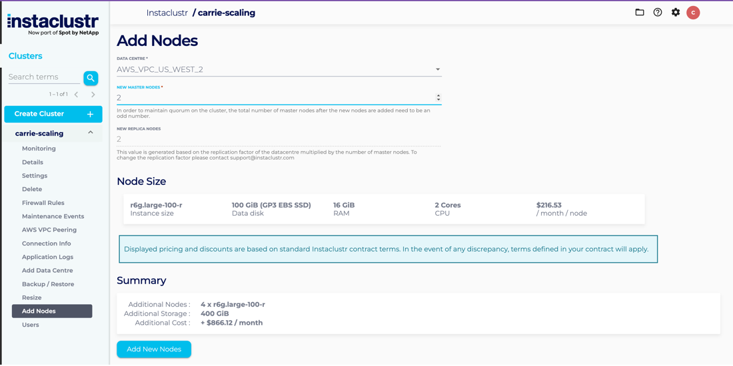Click '4 x r6g.large-100-r' in Summary

click(x=233, y=304)
